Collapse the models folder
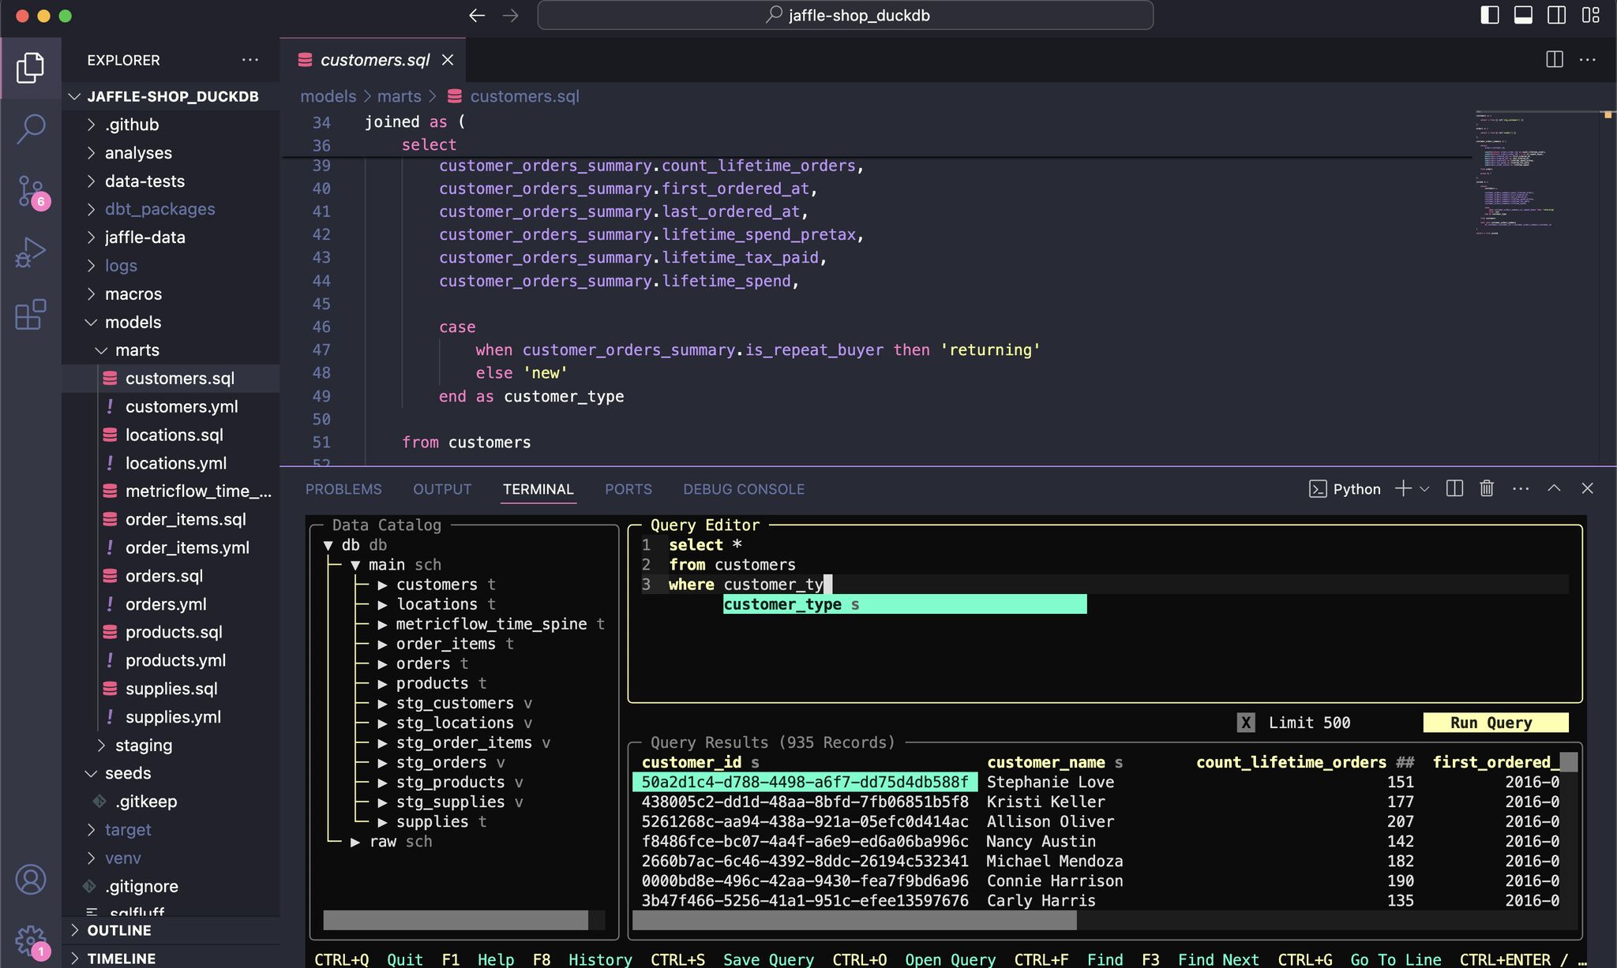Image resolution: width=1617 pixels, height=968 pixels. pos(171,322)
